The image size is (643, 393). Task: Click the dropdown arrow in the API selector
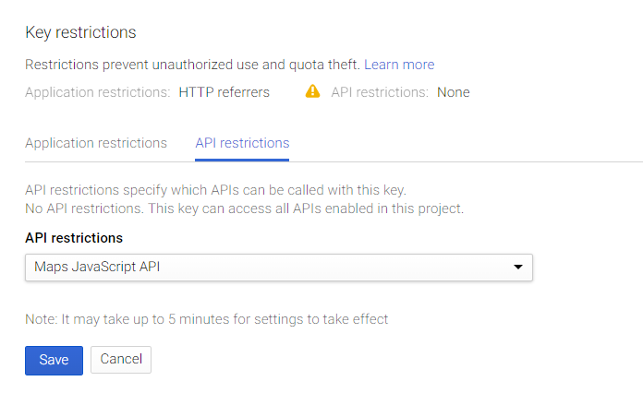518,267
